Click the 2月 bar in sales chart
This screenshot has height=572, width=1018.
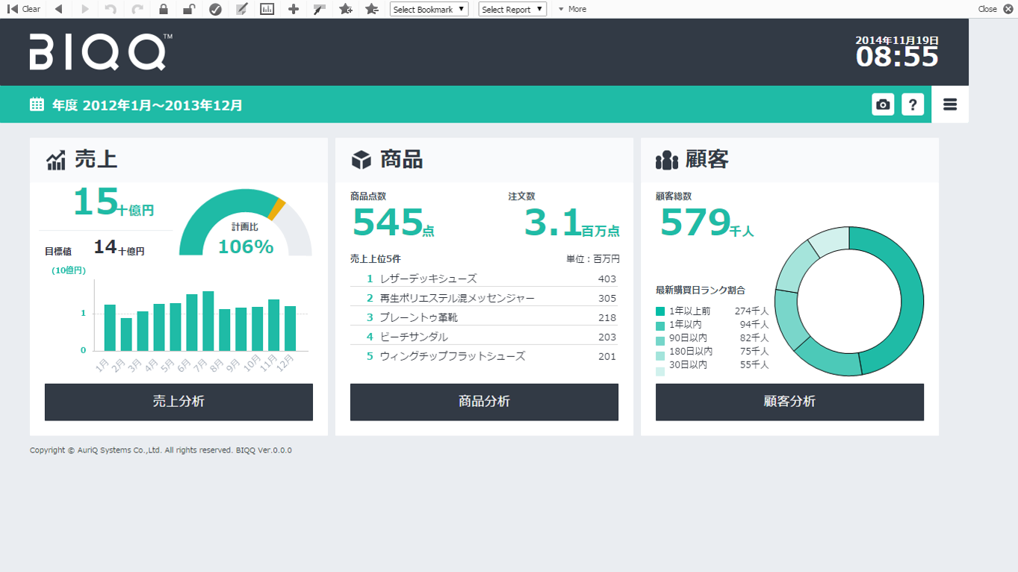(x=126, y=335)
